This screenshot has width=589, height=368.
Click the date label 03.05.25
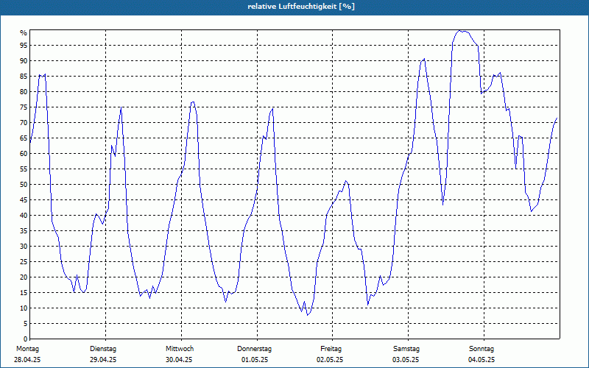click(x=406, y=360)
